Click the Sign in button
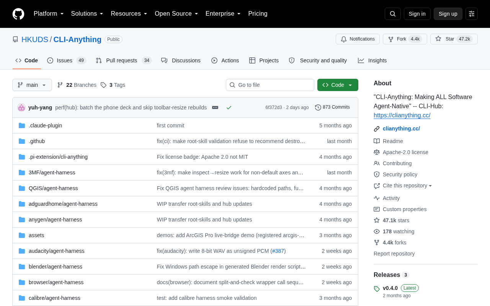The height and width of the screenshot is (306, 490). [x=417, y=14]
